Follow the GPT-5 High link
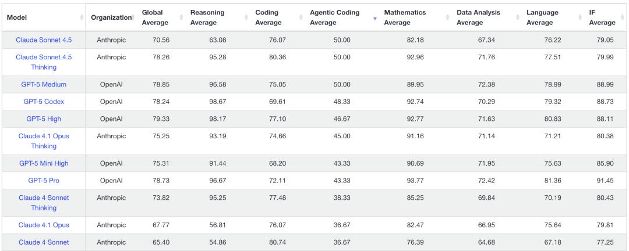Viewport: 629px width, 251px height. tap(44, 119)
